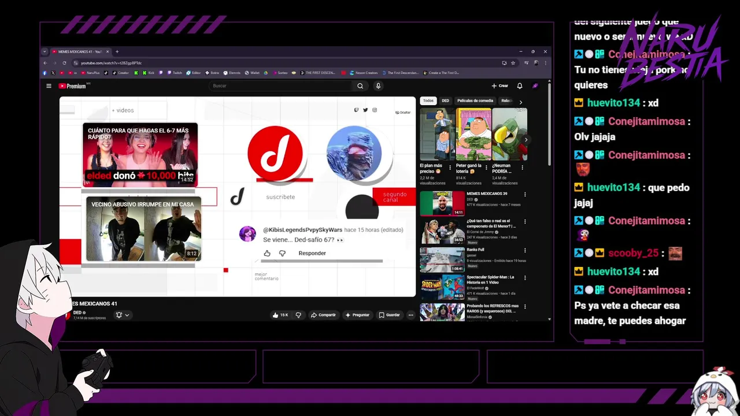Open the MEMES MEXICANOS 39 video thumbnail
This screenshot has width=740, height=416.
point(442,203)
